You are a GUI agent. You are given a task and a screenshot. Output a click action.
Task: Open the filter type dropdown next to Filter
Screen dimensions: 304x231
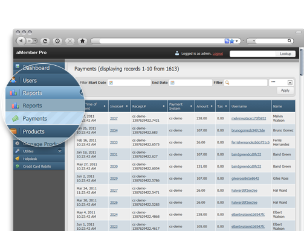(x=281, y=83)
